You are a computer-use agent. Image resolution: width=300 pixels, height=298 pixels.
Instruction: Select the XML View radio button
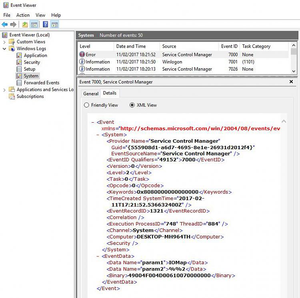[132, 105]
